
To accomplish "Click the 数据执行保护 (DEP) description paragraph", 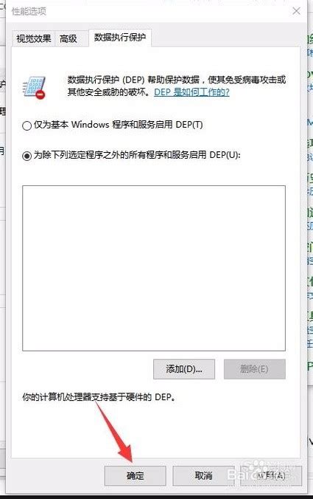I will click(x=177, y=86).
